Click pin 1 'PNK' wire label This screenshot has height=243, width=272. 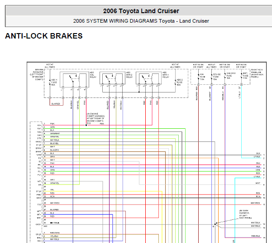[52, 124]
